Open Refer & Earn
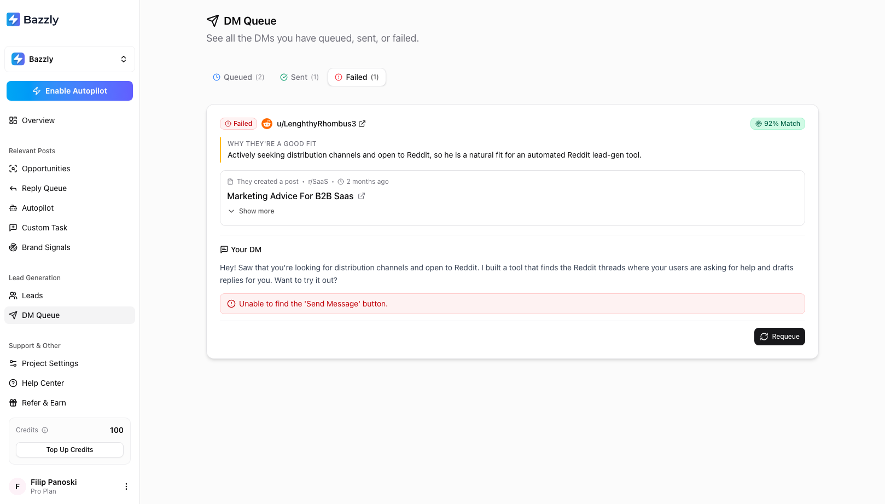Image resolution: width=885 pixels, height=504 pixels. pyautogui.click(x=69, y=403)
